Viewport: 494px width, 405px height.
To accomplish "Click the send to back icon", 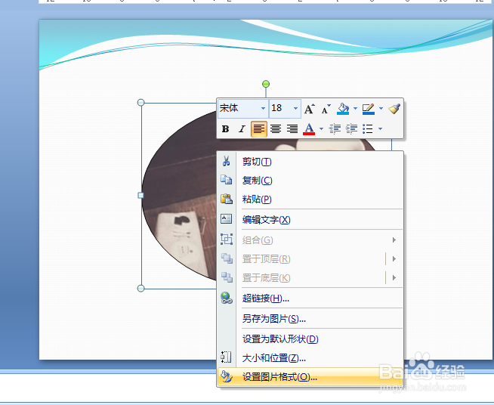I will click(227, 277).
